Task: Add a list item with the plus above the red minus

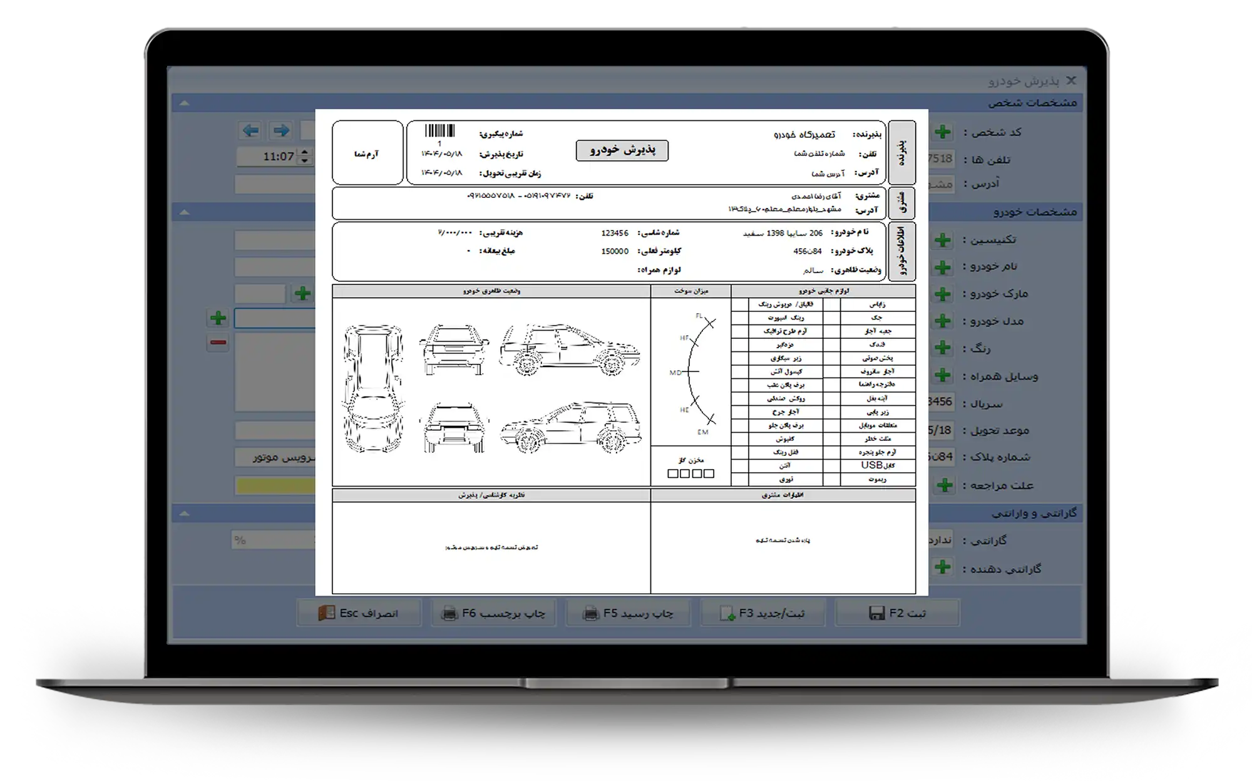Action: 218,318
